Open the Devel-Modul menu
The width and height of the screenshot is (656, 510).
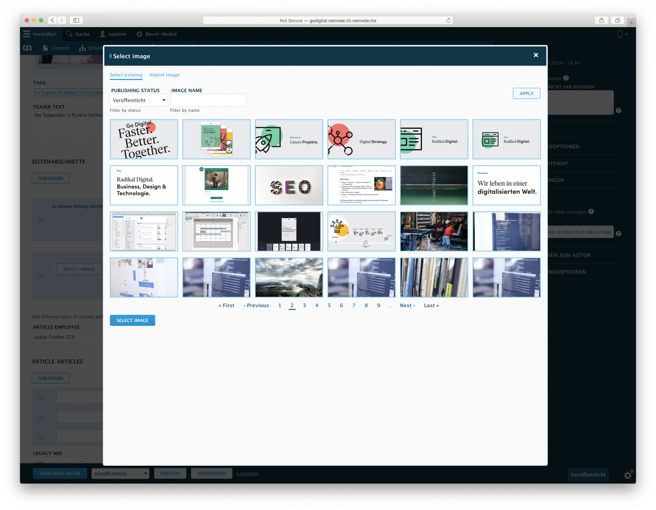point(156,34)
